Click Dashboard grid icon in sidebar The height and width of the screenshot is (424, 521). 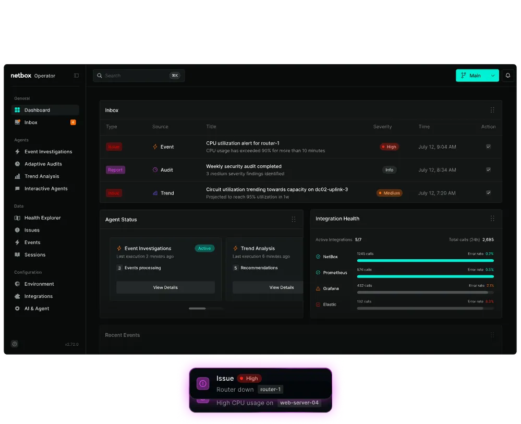tap(17, 110)
